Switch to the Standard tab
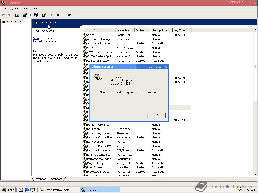258x193 pixels. pos(57,179)
